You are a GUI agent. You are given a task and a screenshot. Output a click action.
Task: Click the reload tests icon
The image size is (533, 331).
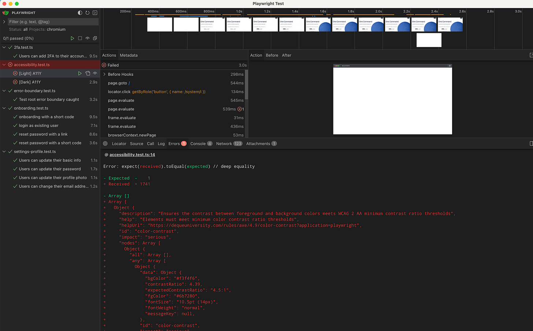[87, 13]
